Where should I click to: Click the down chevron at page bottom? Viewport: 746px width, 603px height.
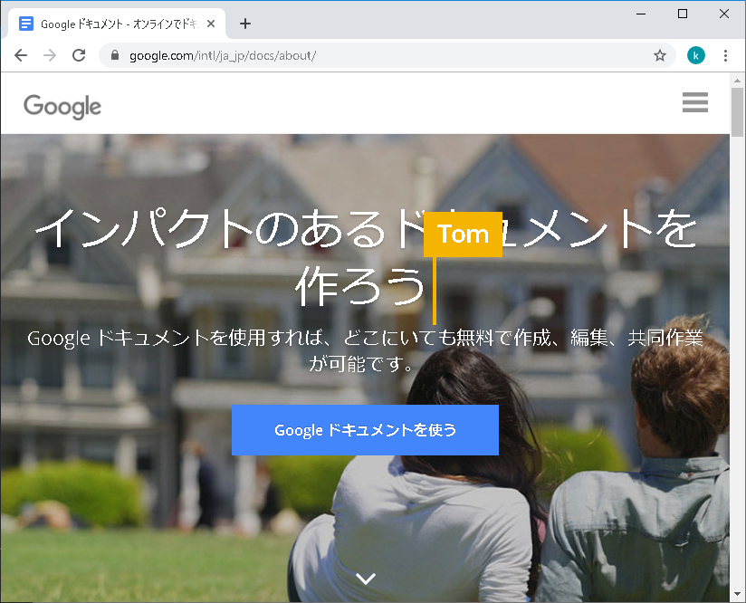point(366,579)
